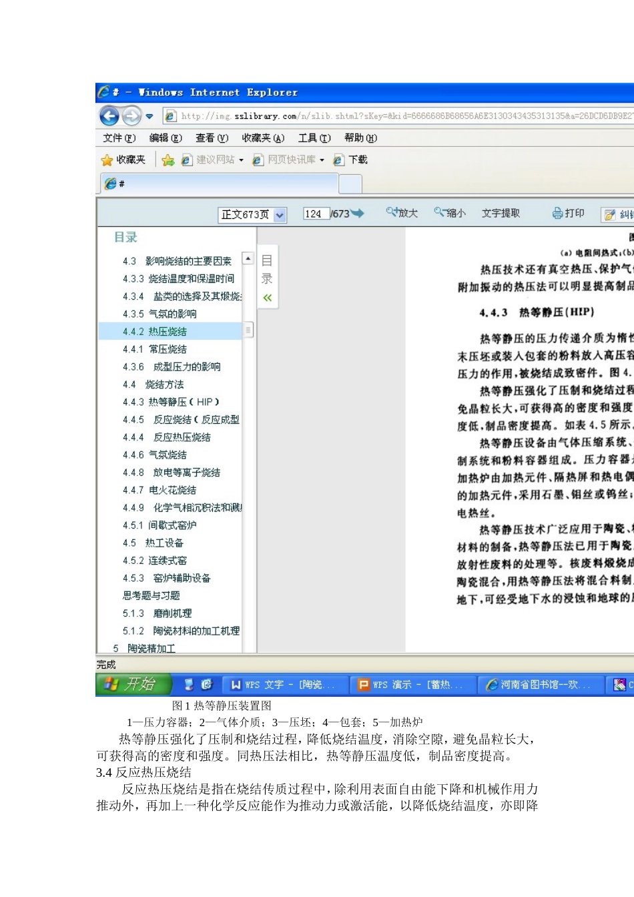Open the 查看(V) menu
634x897 pixels.
point(212,138)
